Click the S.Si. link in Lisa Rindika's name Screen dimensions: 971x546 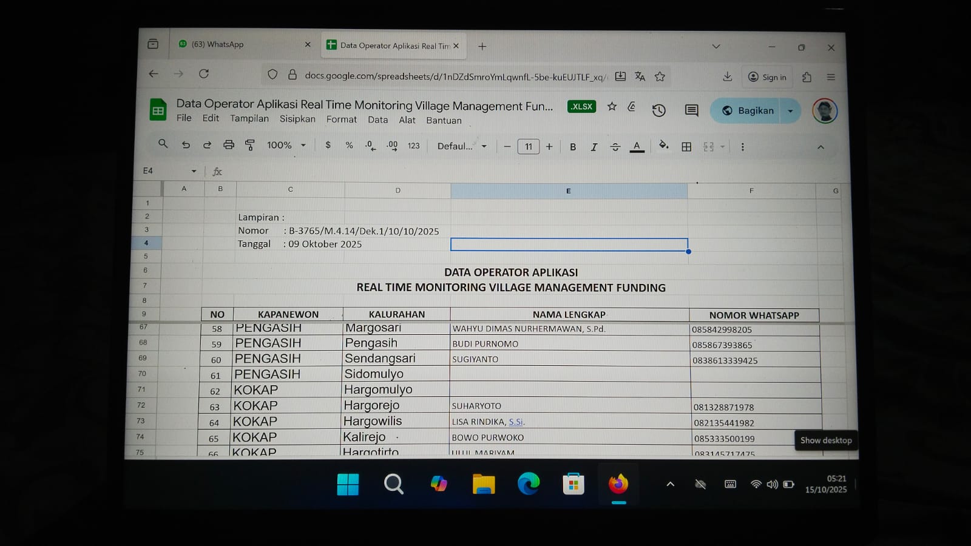click(x=516, y=422)
